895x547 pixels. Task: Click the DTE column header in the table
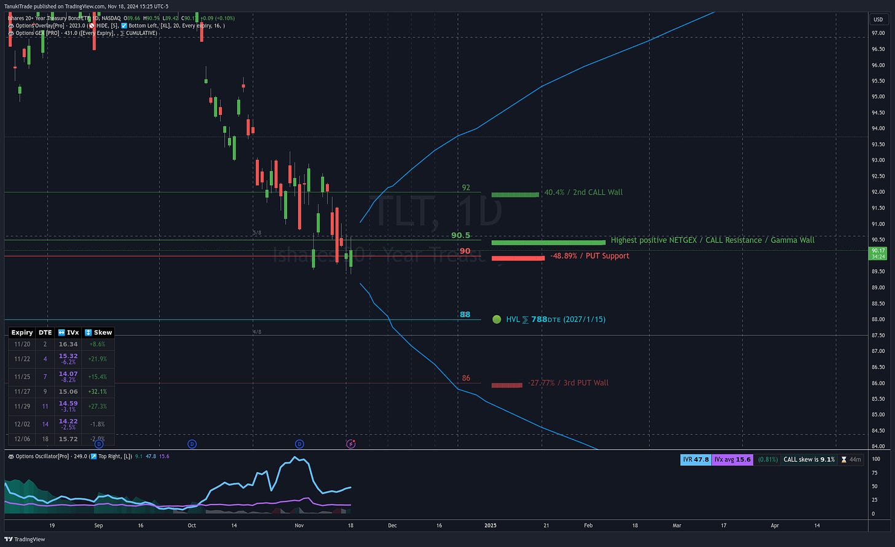pos(45,333)
